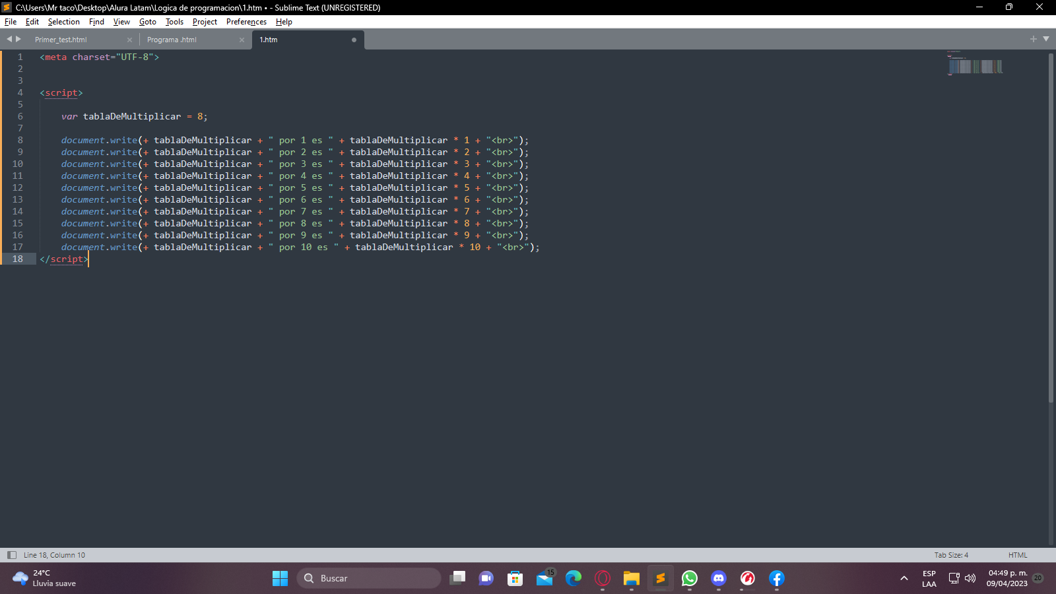Close the Primer_test.html tab
This screenshot has width=1056, height=594.
129,40
